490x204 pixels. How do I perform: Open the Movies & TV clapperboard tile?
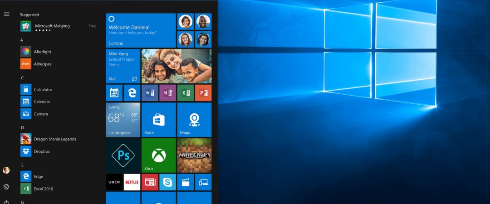coord(185,182)
